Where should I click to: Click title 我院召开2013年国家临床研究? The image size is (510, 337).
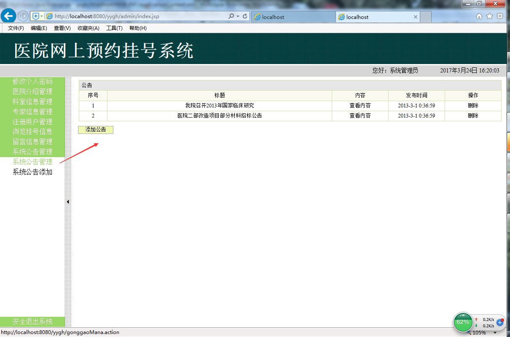pyautogui.click(x=220, y=106)
